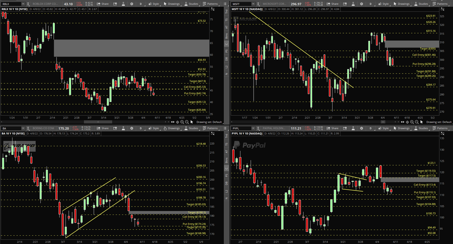The image size is (453, 244).
Task: Open Trd side tab on MSFT chart
Action: tap(226, 11)
